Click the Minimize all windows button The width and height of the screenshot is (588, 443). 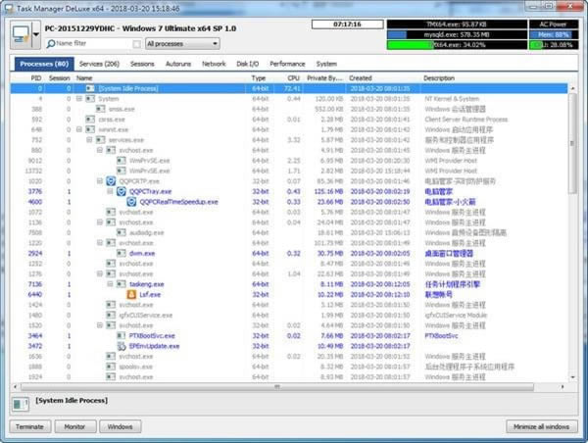[x=541, y=427]
